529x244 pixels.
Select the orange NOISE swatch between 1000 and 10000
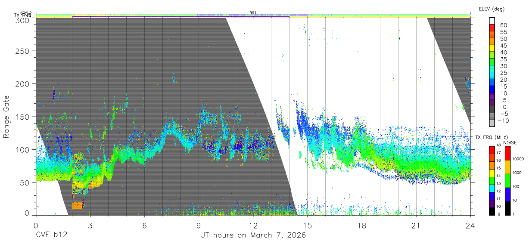tap(507, 167)
